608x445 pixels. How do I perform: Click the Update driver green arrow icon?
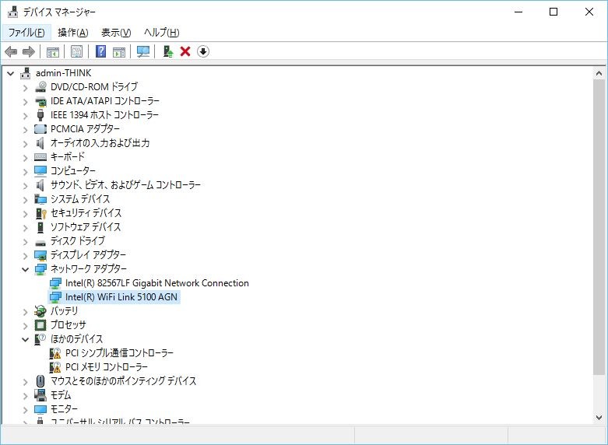coord(167,51)
